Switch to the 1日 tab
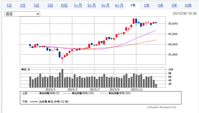The width and height of the screenshot is (199, 113). [x=9, y=5]
